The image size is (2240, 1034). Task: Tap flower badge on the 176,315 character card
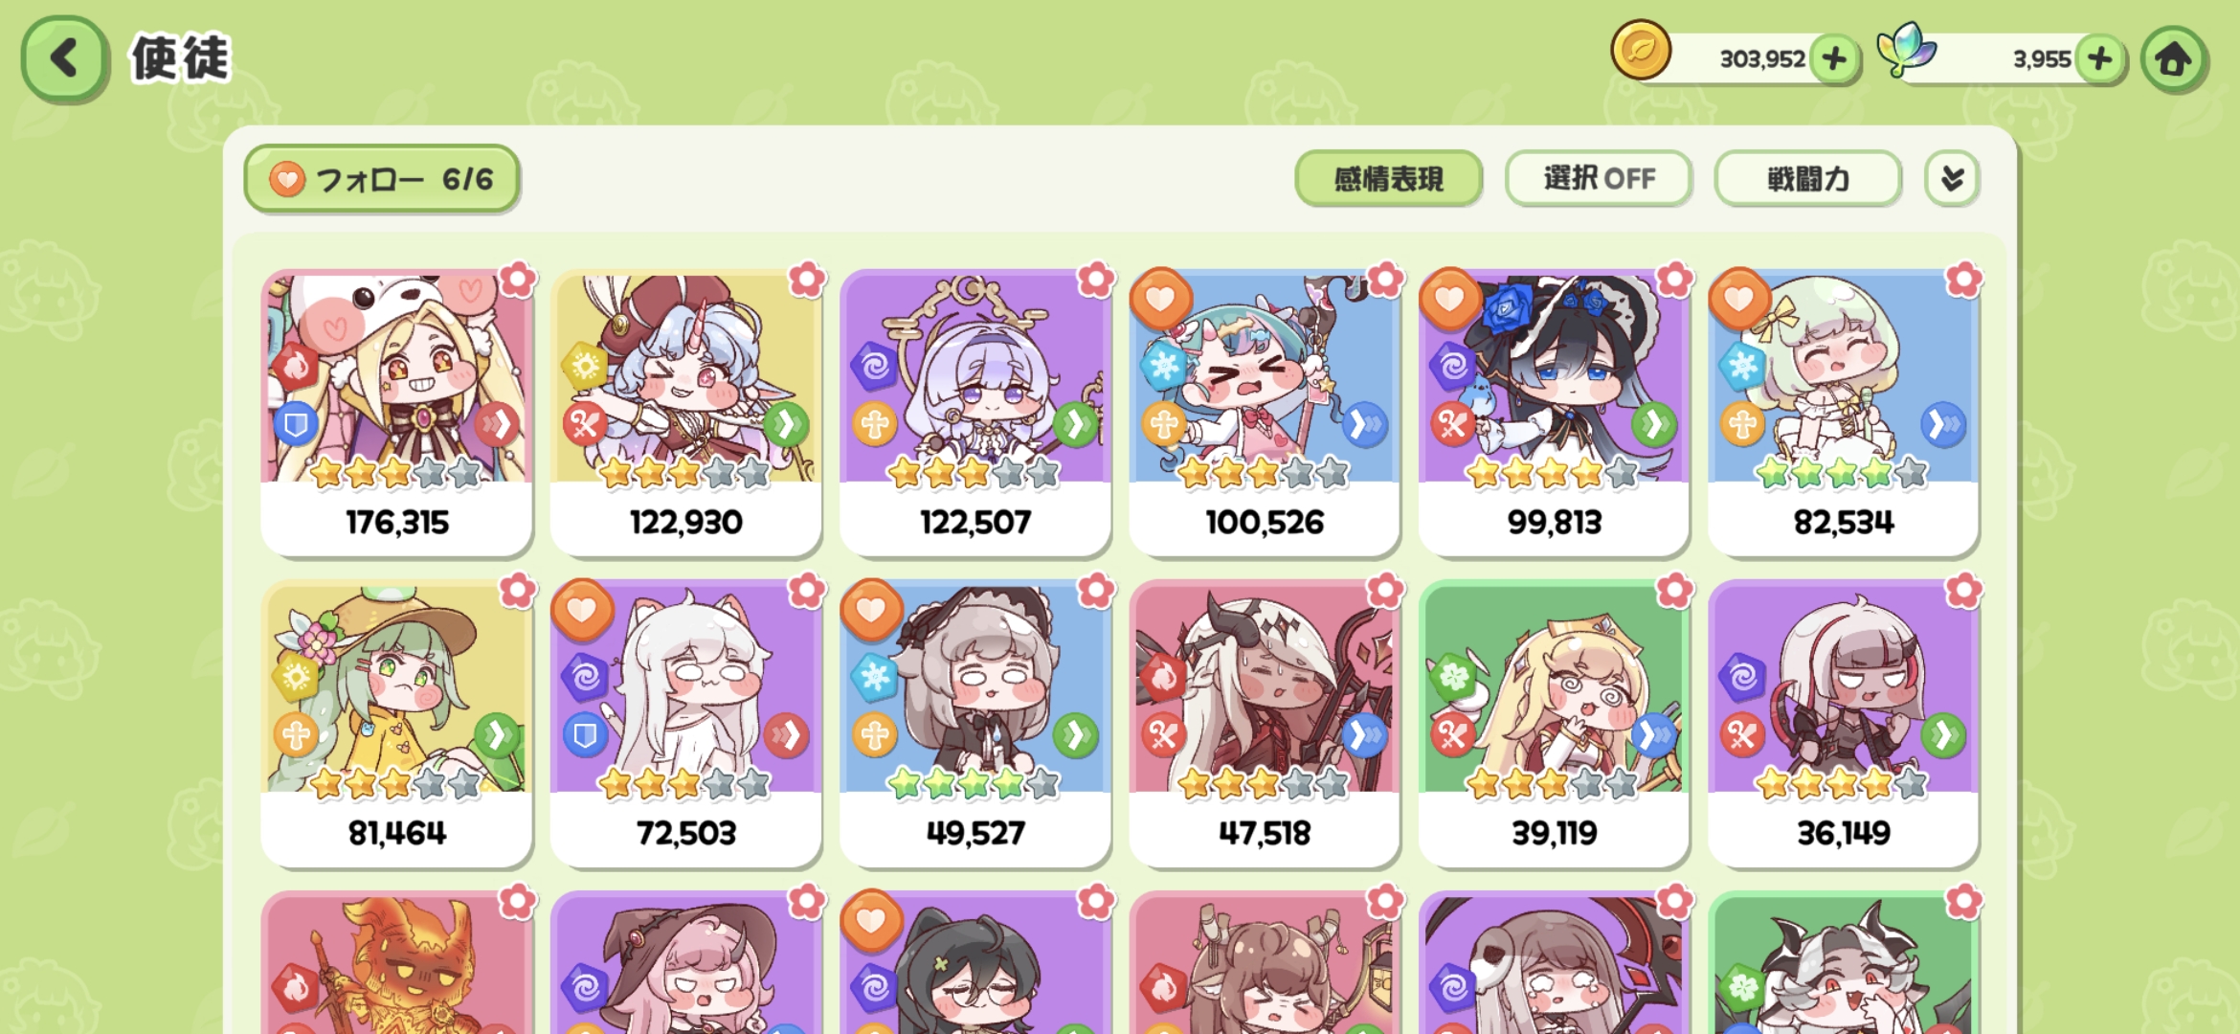click(518, 280)
